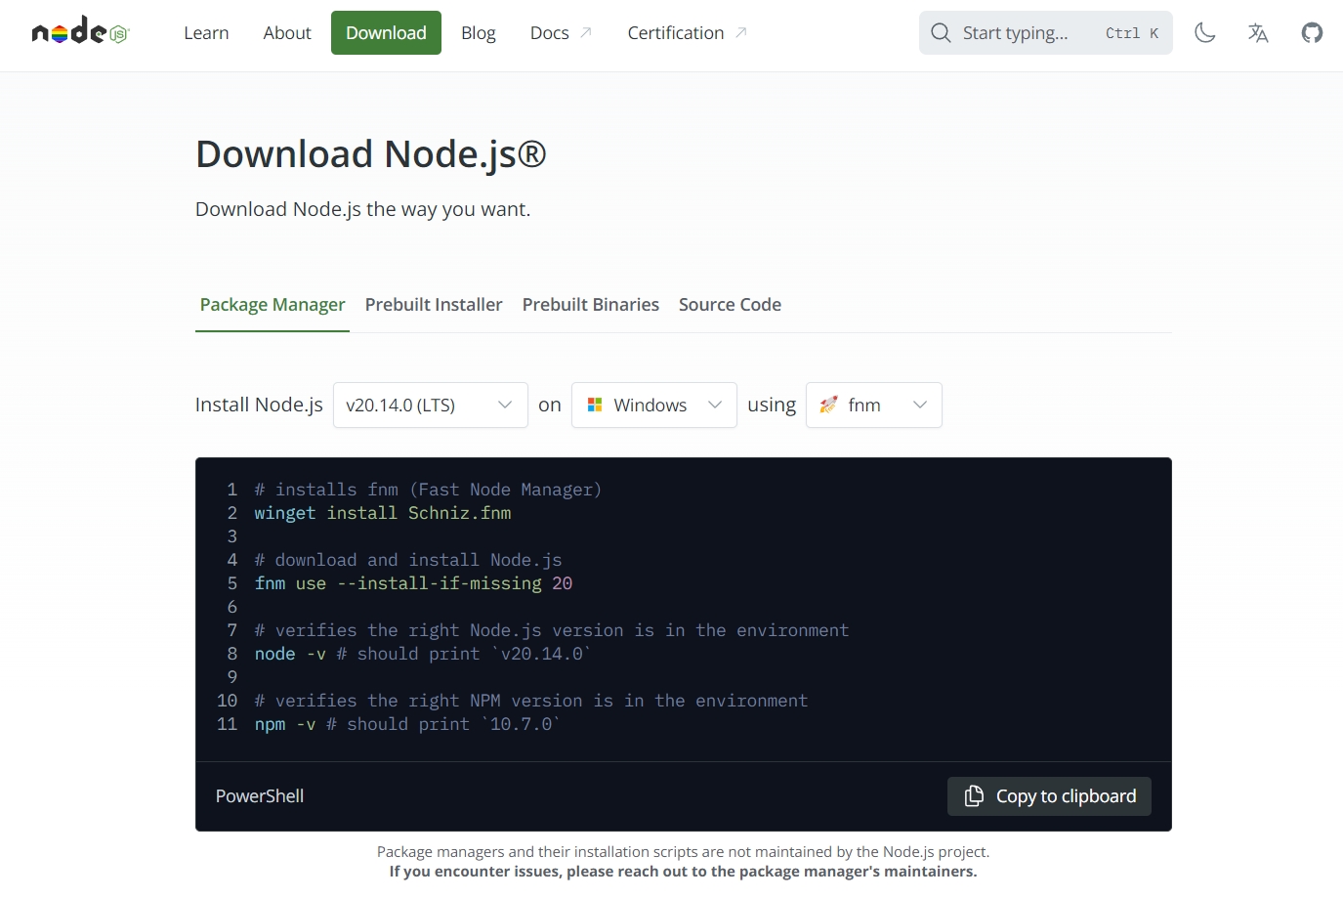Open the language translation icon menu
The image size is (1343, 898).
click(x=1258, y=33)
